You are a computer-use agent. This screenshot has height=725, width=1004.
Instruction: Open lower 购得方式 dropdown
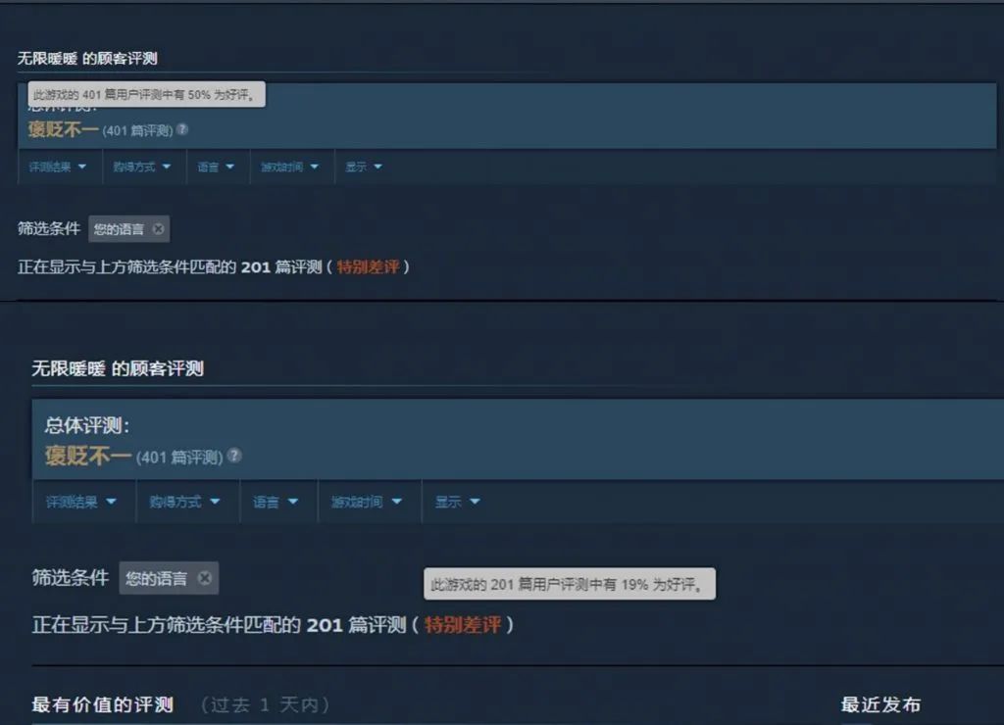coord(185,502)
